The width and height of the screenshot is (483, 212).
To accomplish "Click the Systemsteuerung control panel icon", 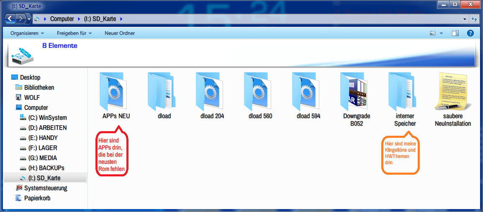I will (19, 188).
